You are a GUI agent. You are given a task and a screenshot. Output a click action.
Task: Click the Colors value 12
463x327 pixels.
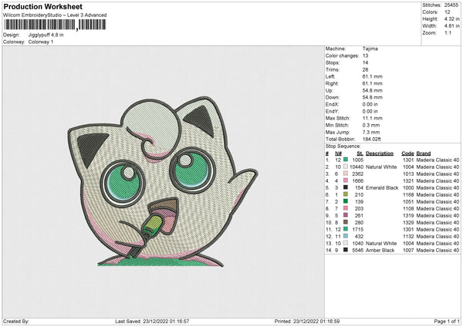pos(447,12)
